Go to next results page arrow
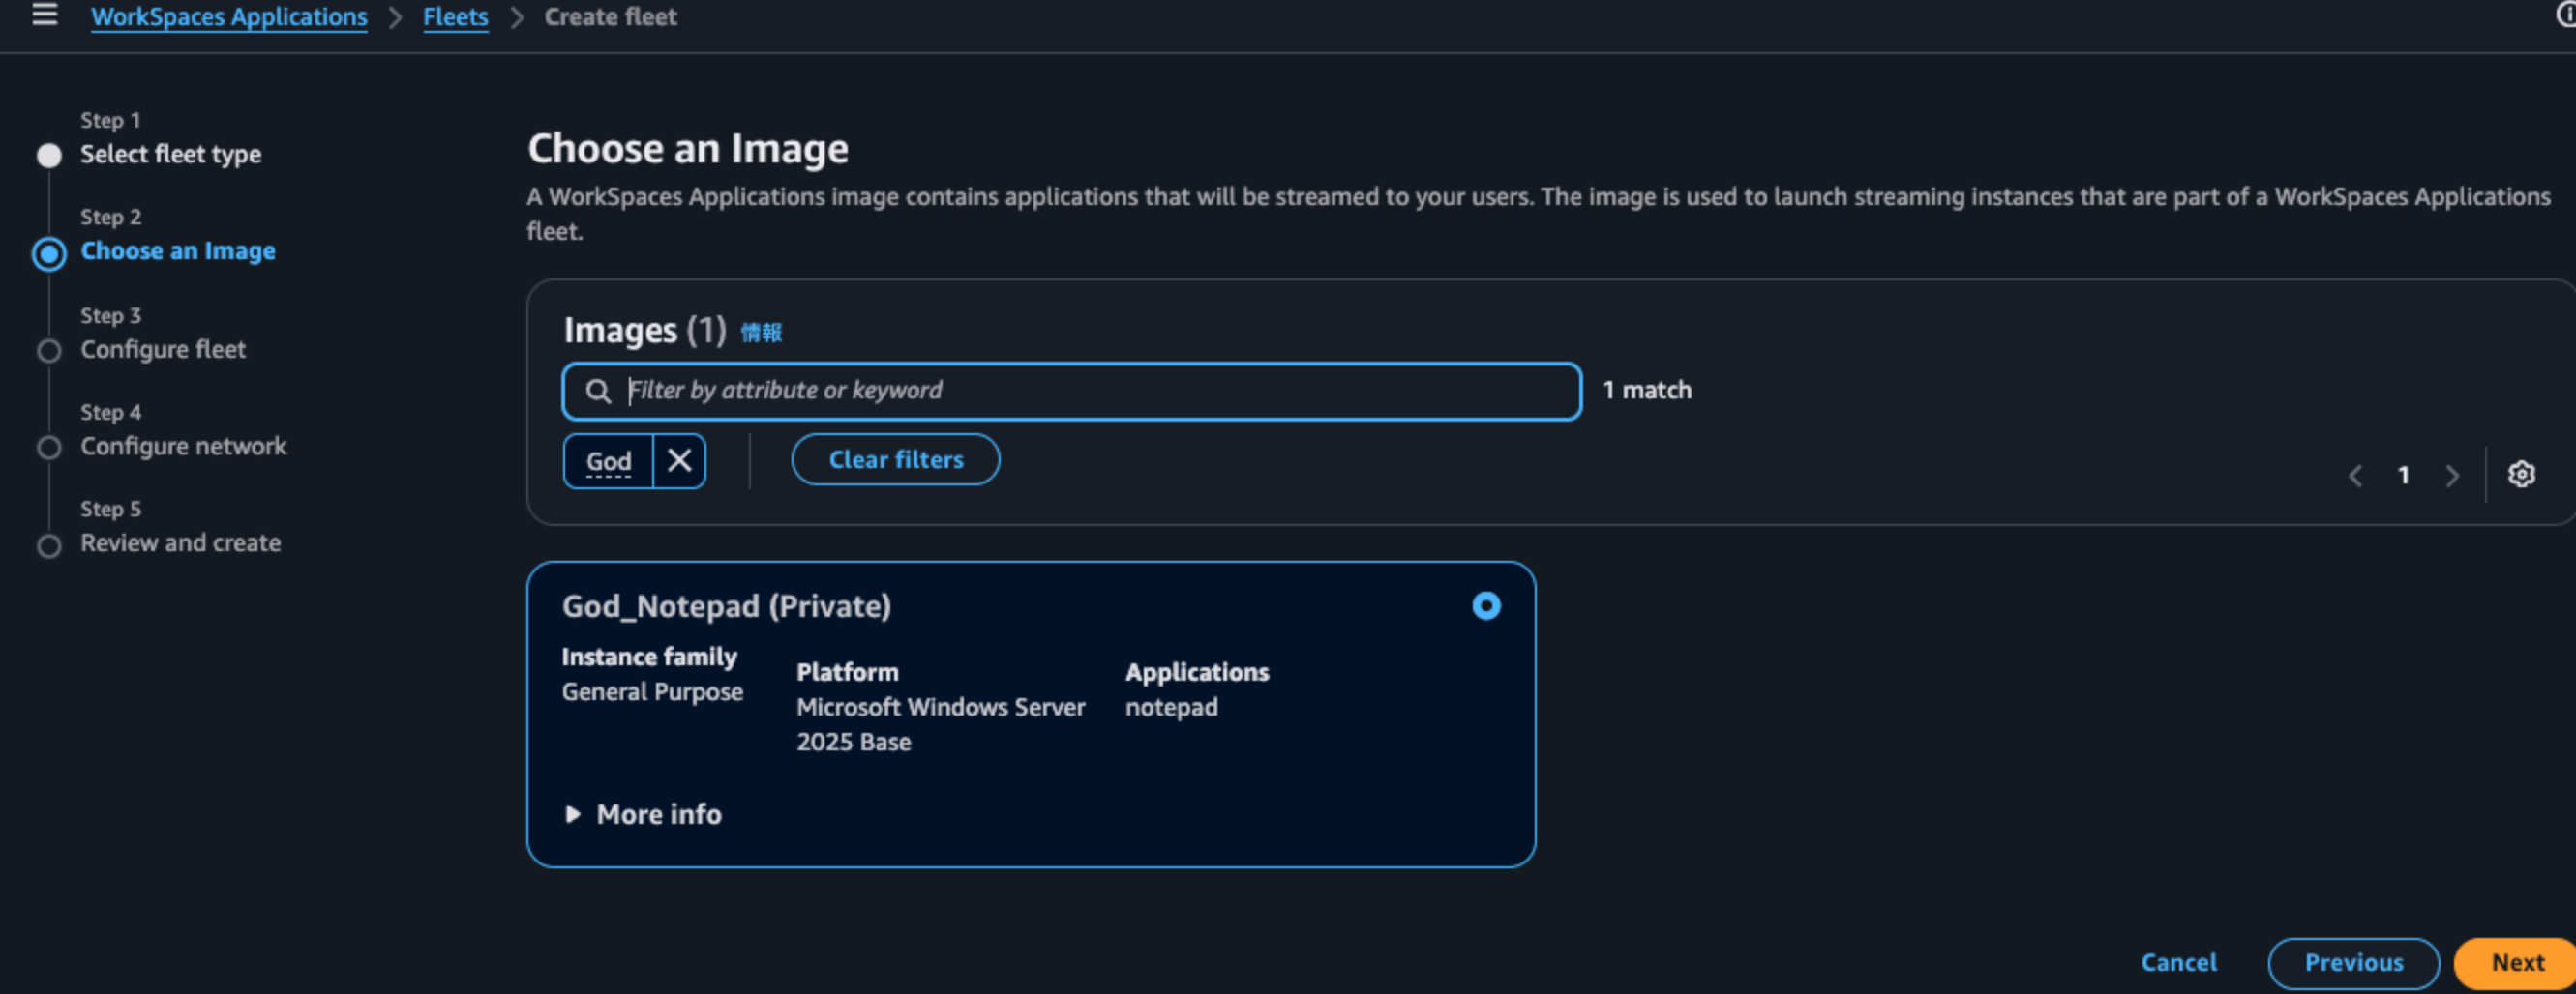Screen dimensions: 2576x994 tap(2452, 476)
